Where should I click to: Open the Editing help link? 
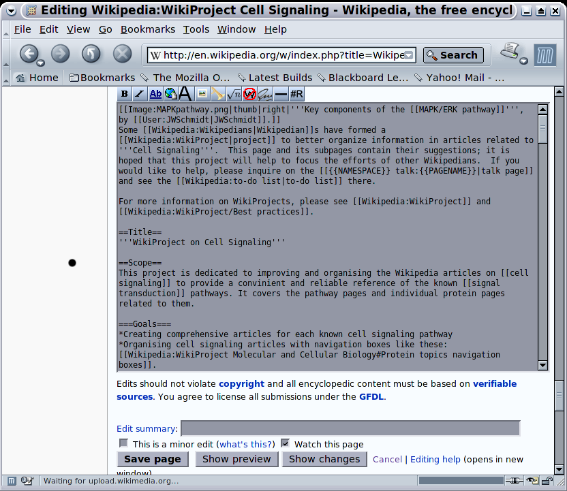point(435,459)
